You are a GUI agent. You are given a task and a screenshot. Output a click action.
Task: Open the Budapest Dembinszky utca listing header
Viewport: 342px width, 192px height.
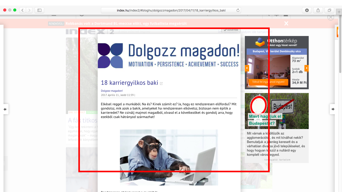[x=277, y=51]
